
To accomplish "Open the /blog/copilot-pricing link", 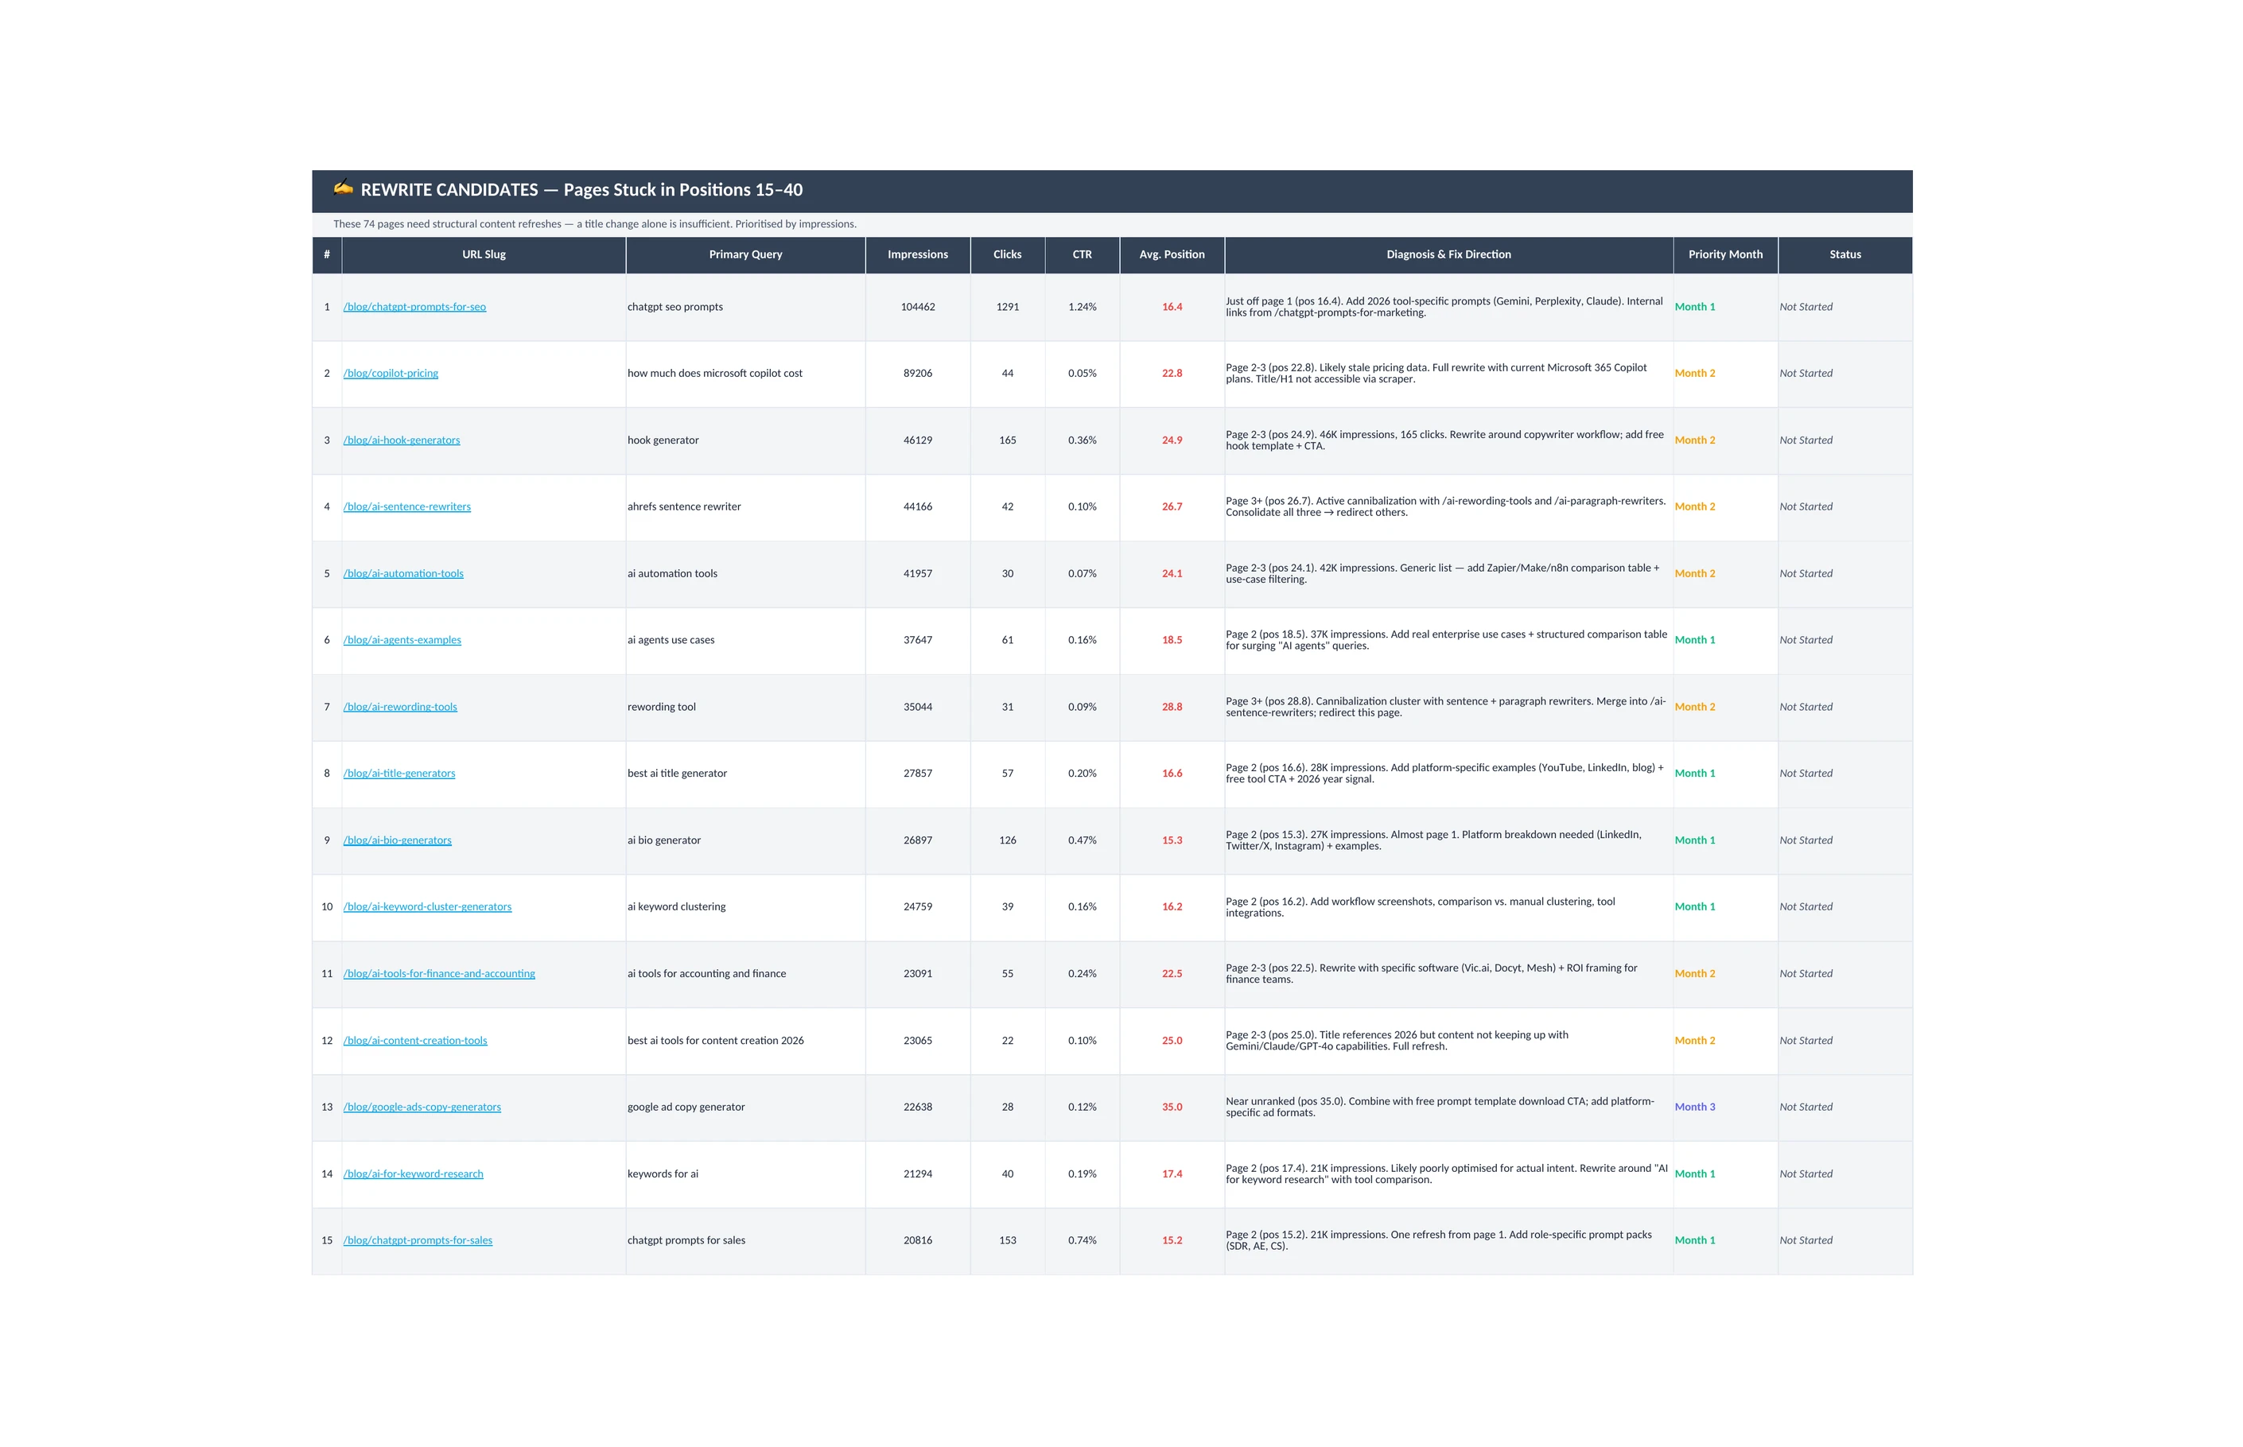I will (x=390, y=373).
